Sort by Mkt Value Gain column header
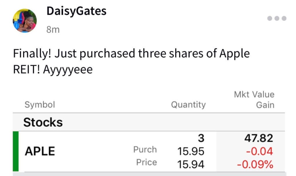The width and height of the screenshot is (296, 176). (x=254, y=100)
